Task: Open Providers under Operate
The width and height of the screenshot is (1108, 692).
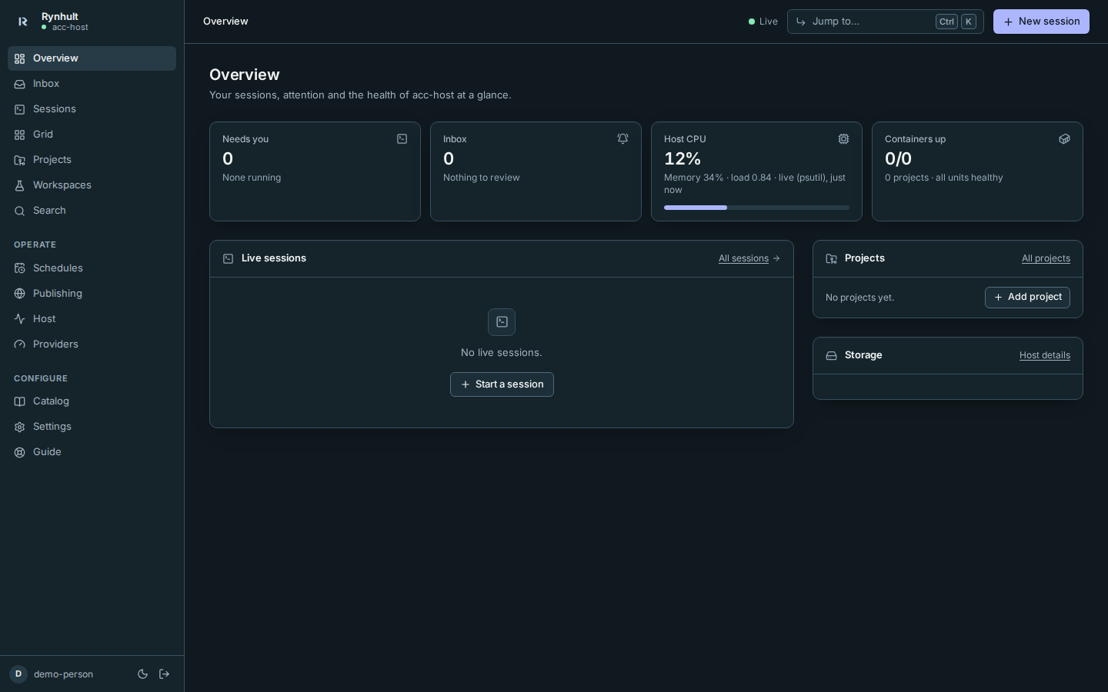Action: pyautogui.click(x=92, y=344)
